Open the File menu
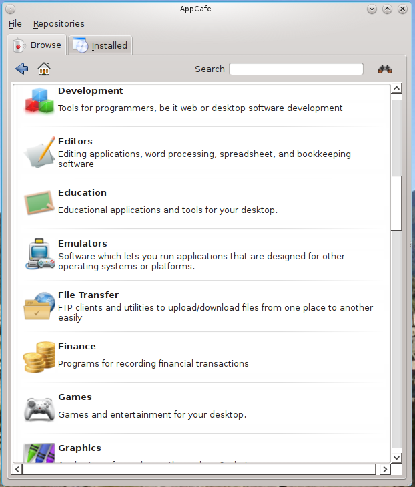The width and height of the screenshot is (415, 487). coord(15,23)
